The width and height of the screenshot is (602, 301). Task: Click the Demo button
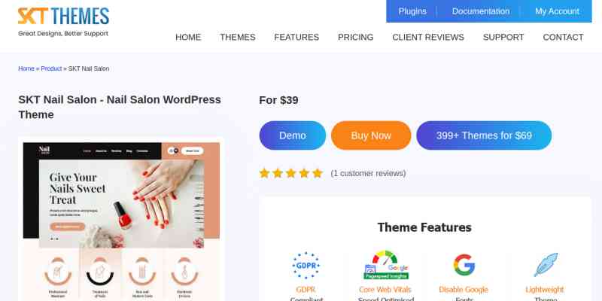[293, 135]
